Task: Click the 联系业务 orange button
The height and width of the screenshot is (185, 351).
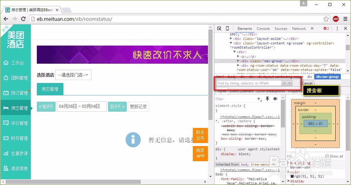Action: (200, 135)
